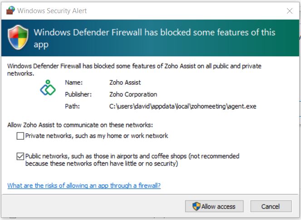The image size is (301, 220).
Task: Open the firewall risks help link
Action: point(84,186)
